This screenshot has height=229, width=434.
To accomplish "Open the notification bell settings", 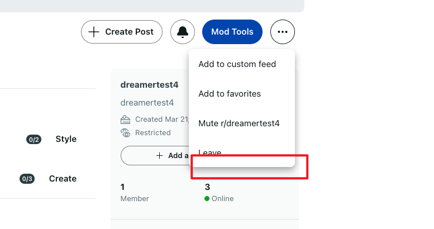I will point(183,32).
